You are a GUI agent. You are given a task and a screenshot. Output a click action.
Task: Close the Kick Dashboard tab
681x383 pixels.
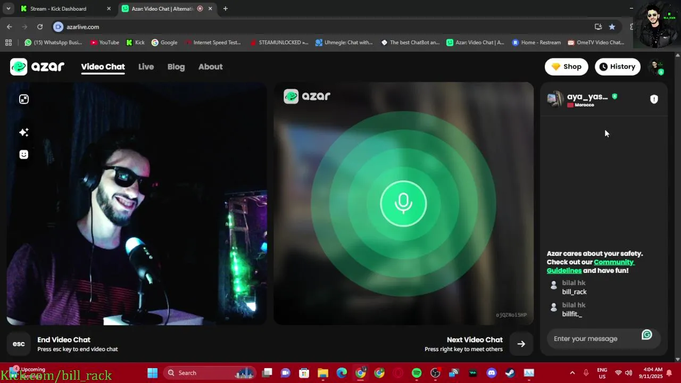(109, 9)
